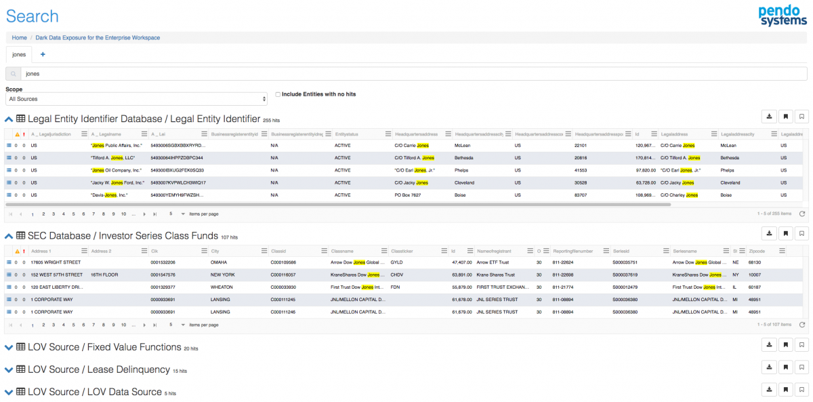Enable Include Entities with no hits

coord(278,94)
